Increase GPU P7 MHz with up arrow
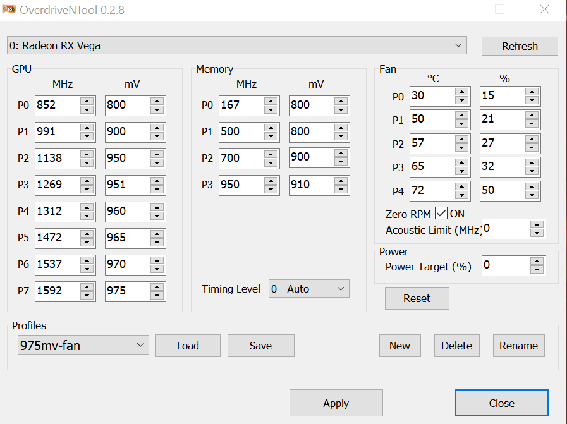567x424 pixels. (x=87, y=287)
